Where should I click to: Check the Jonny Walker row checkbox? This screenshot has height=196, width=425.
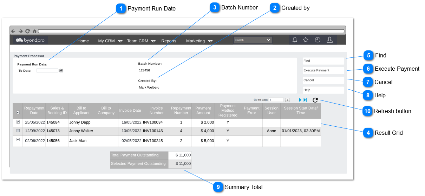coord(18,131)
